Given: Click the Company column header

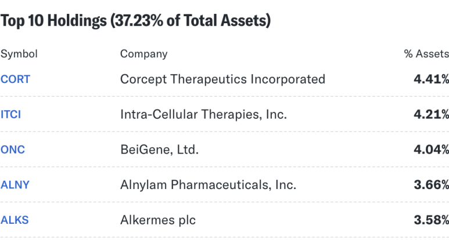Looking at the screenshot, I should pos(143,54).
